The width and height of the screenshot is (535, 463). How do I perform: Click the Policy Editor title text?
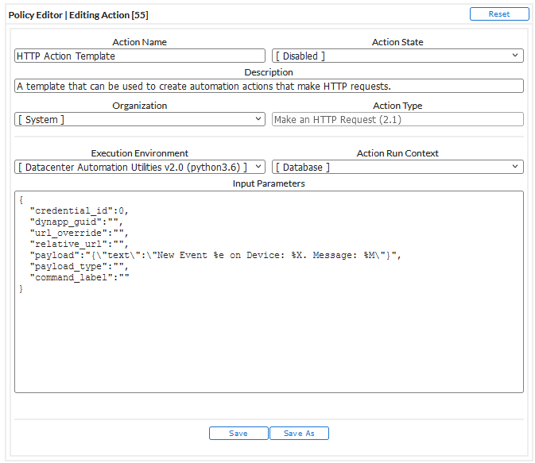coord(78,15)
